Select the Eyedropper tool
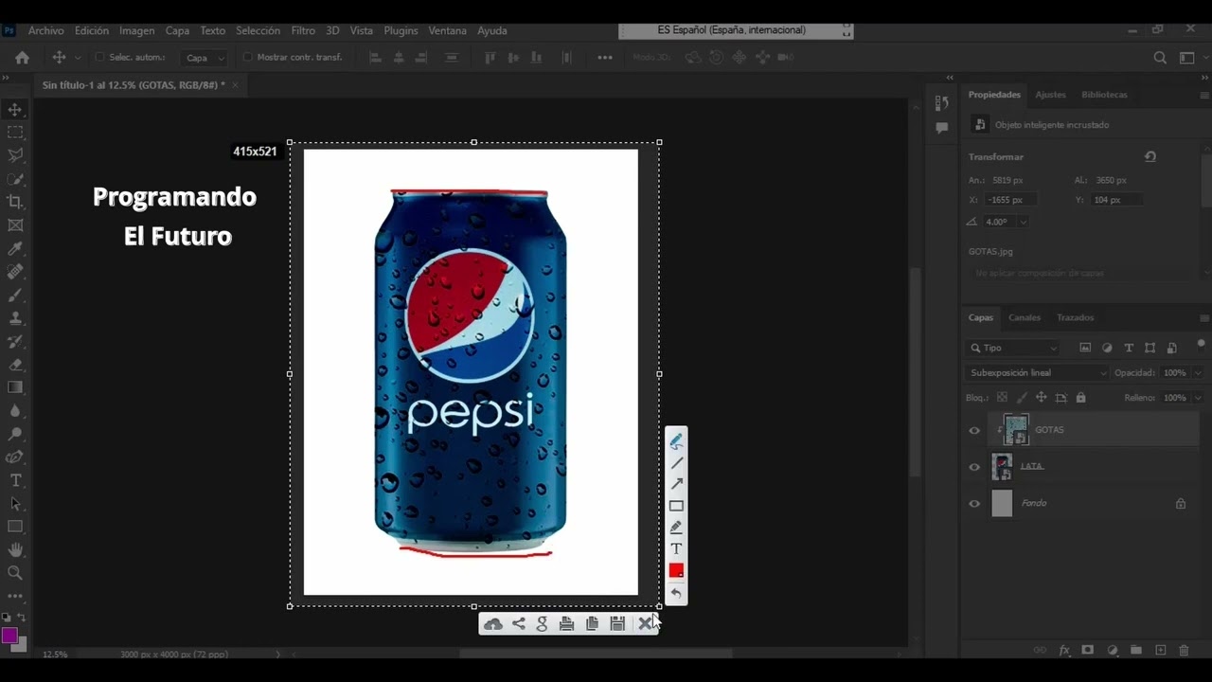 tap(15, 248)
